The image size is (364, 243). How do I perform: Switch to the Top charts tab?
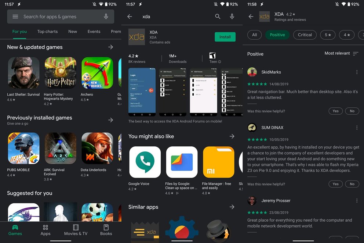(47, 32)
